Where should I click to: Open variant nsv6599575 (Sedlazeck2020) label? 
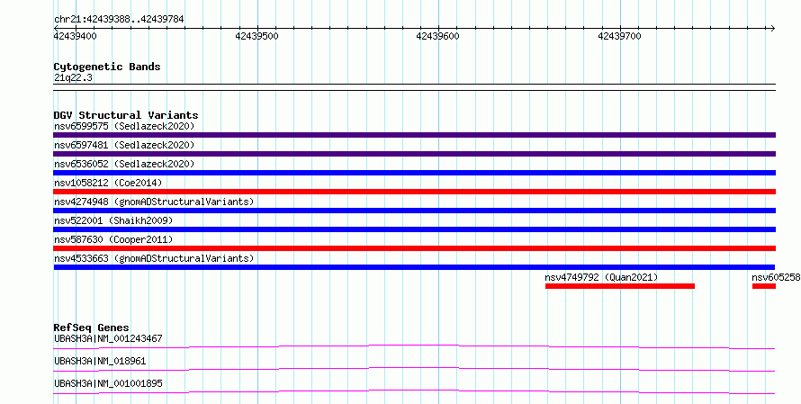pos(124,126)
